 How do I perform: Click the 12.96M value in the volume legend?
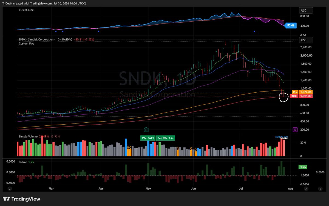tap(55, 136)
